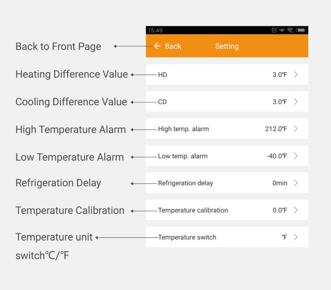Open Low temp. alarm chevron arrow
The width and height of the screenshot is (331, 290).
(296, 156)
